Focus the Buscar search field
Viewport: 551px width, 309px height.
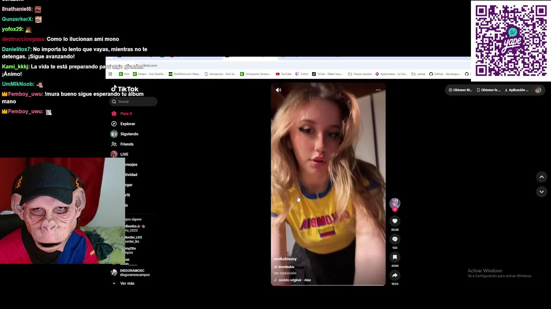[133, 102]
